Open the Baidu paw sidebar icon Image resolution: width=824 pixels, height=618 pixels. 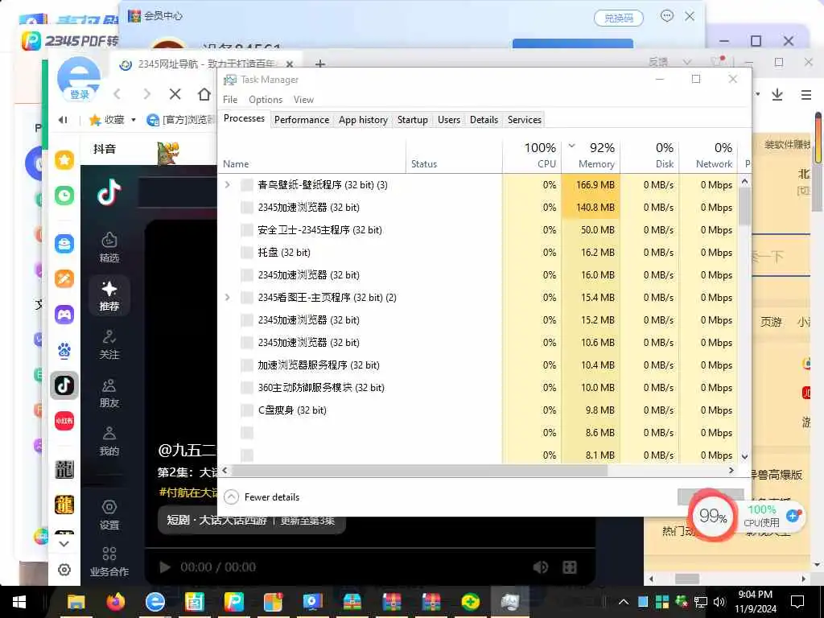[64, 350]
